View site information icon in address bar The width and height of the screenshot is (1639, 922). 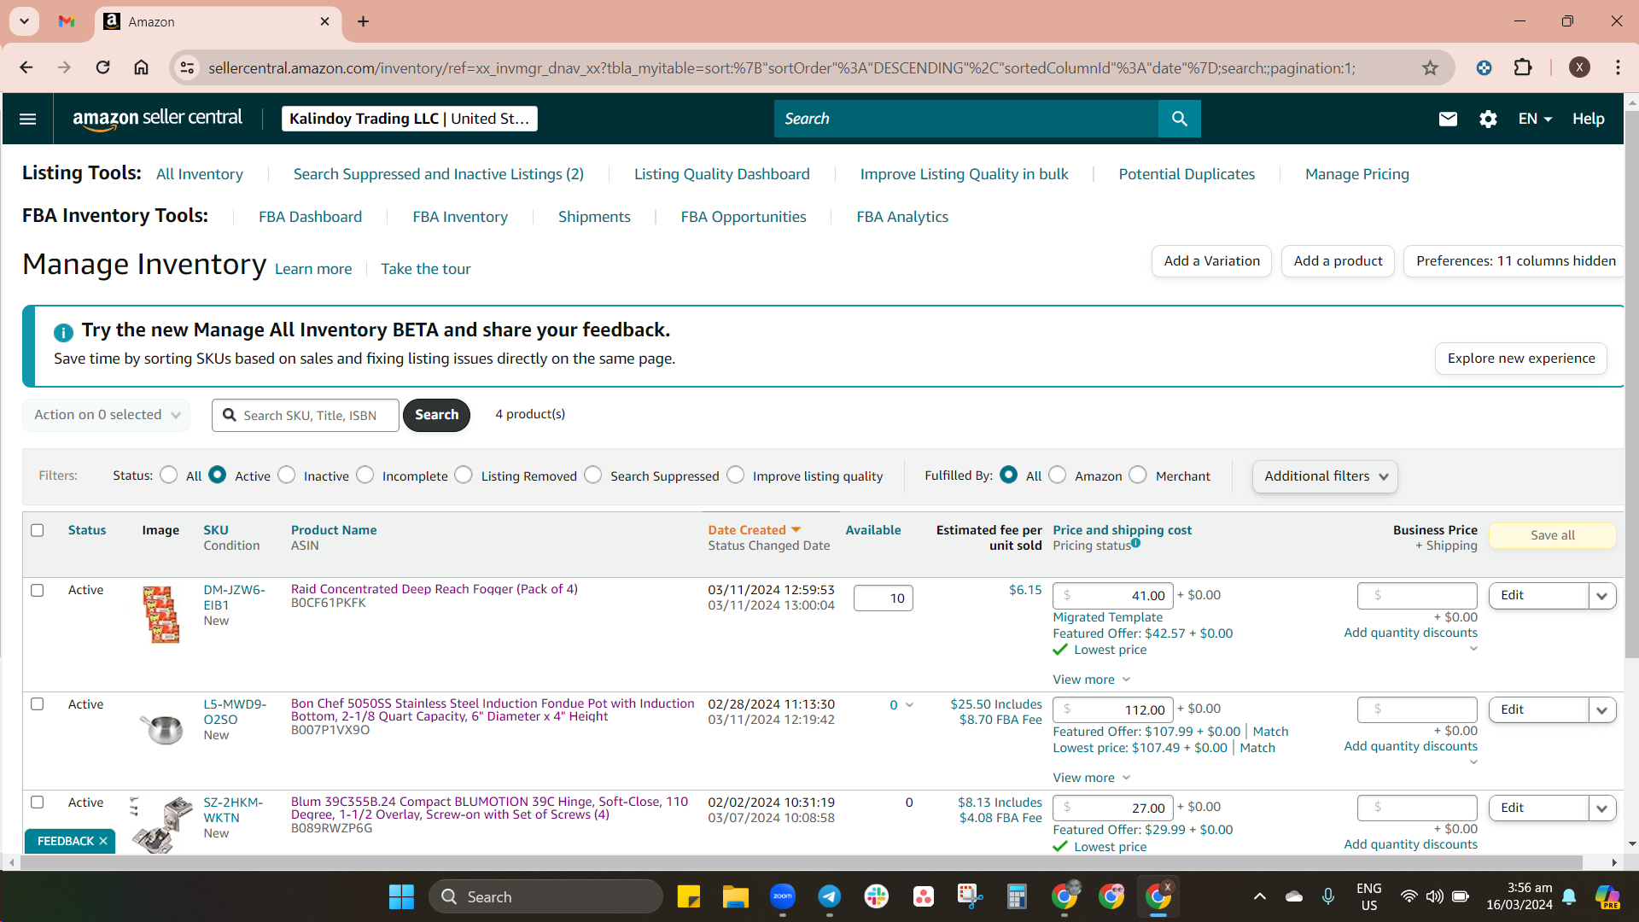[188, 67]
